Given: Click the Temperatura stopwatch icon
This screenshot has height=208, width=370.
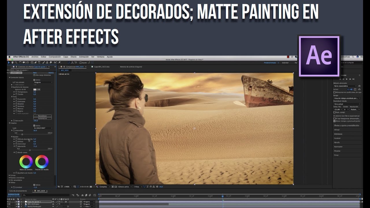Looking at the screenshot, I should (16, 92).
